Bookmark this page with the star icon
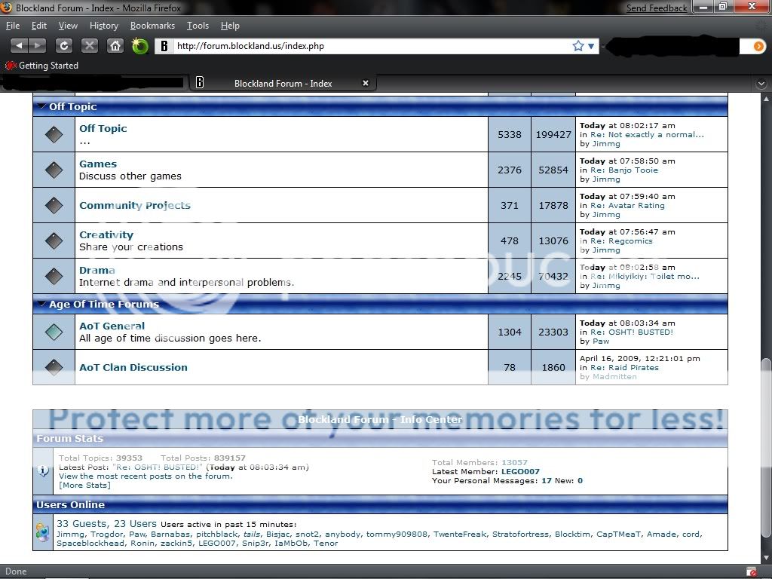772x579 pixels. pyautogui.click(x=578, y=46)
